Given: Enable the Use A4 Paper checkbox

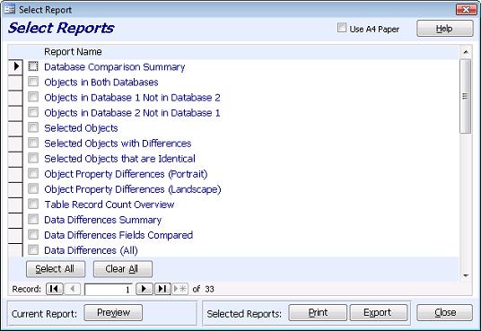Looking at the screenshot, I should tap(342, 28).
